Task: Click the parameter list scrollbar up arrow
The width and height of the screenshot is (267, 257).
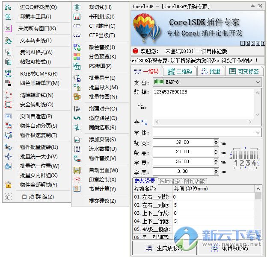Action: 258,189
